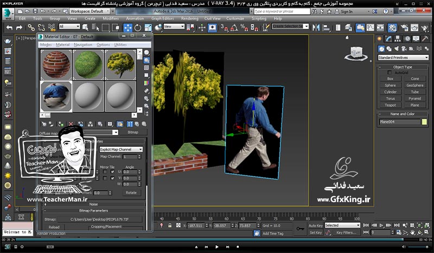Click the Plane primitive button

(x=414, y=105)
